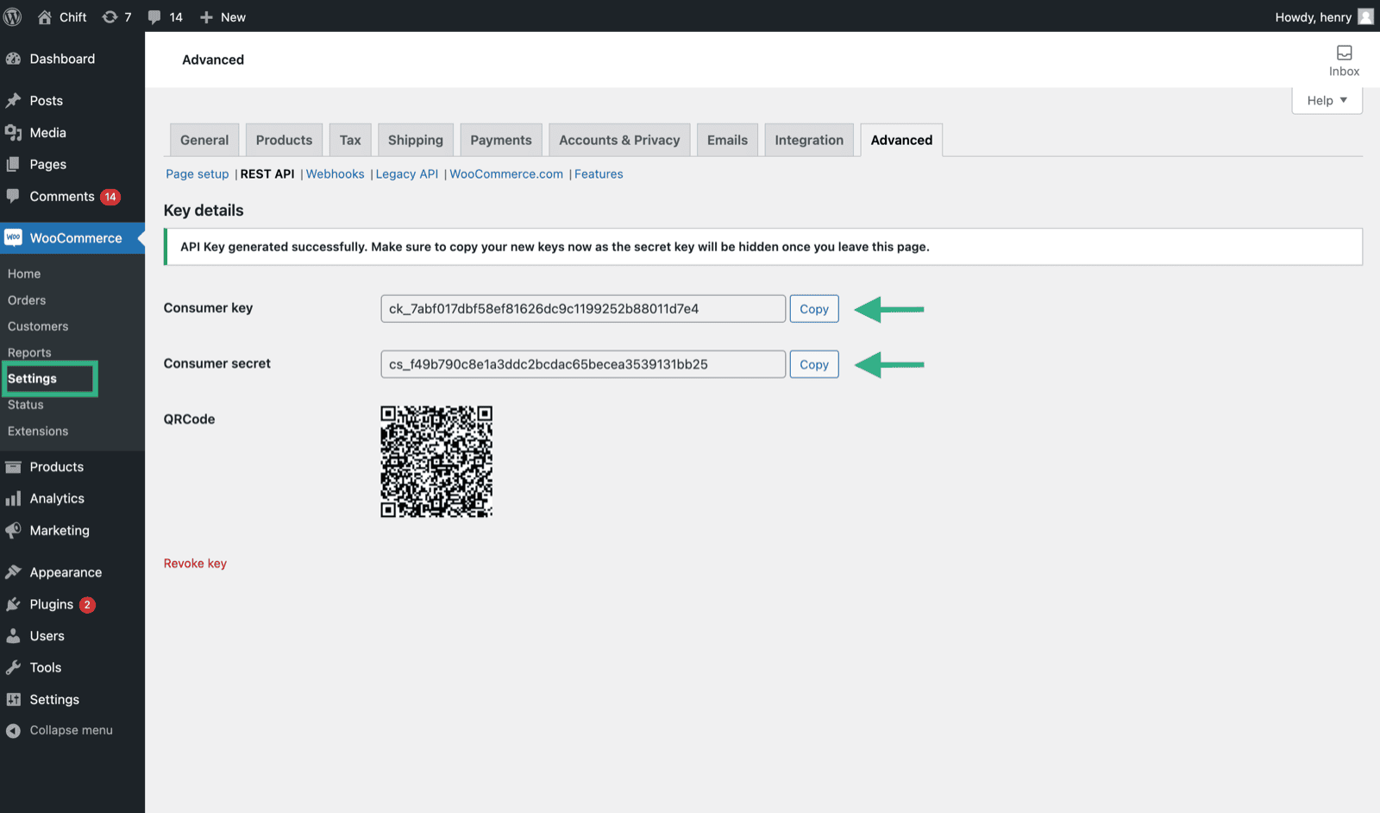Open WooCommerce Settings submenu item
This screenshot has width=1380, height=813.
pyautogui.click(x=32, y=379)
